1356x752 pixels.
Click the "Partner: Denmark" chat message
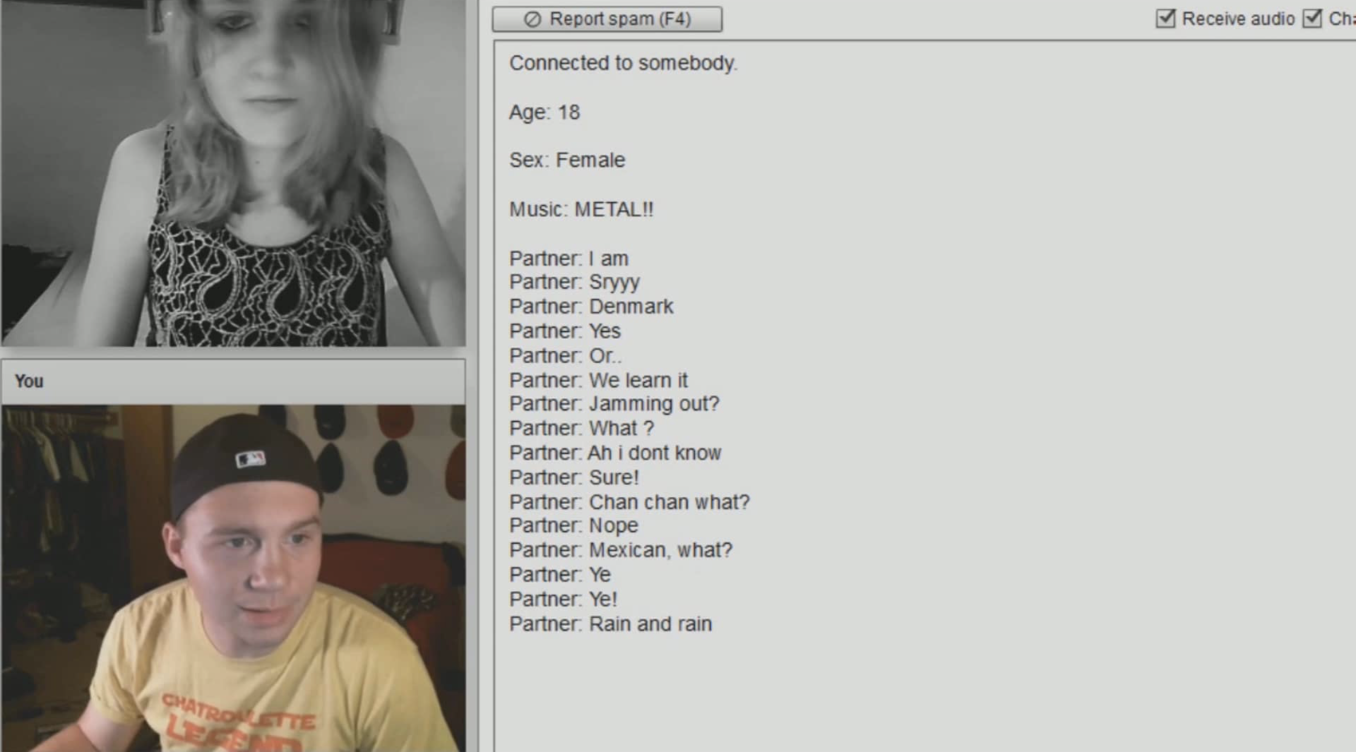click(591, 307)
